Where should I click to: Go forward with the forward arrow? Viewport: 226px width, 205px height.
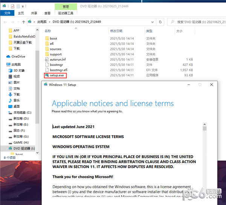[x=12, y=22]
